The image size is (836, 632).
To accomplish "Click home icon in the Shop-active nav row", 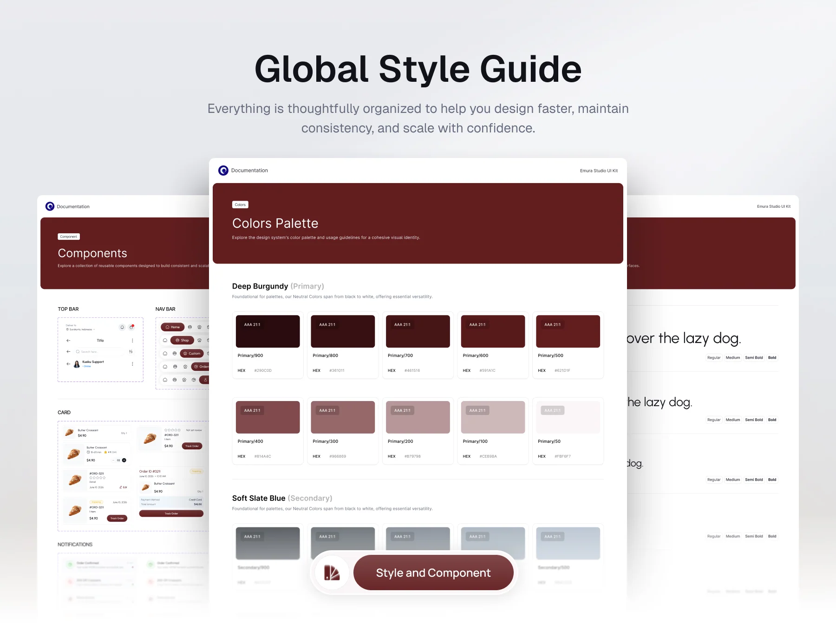I will coord(165,340).
